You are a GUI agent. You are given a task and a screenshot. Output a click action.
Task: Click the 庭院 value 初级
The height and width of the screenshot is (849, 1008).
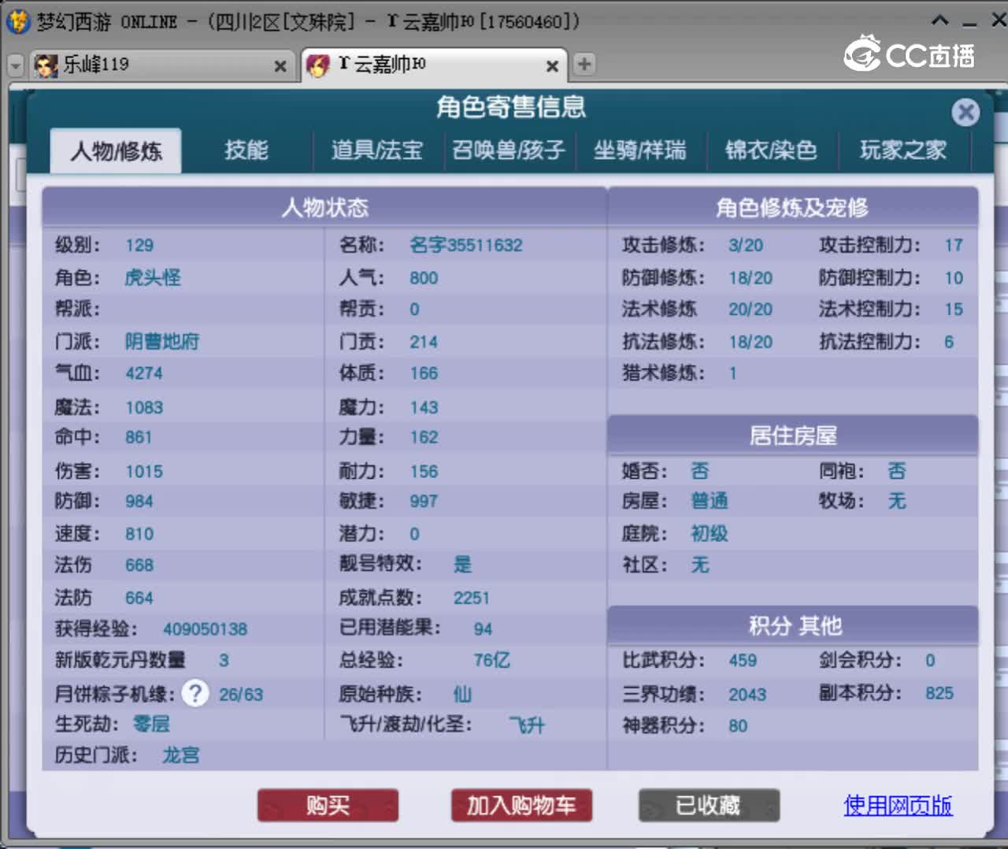710,534
